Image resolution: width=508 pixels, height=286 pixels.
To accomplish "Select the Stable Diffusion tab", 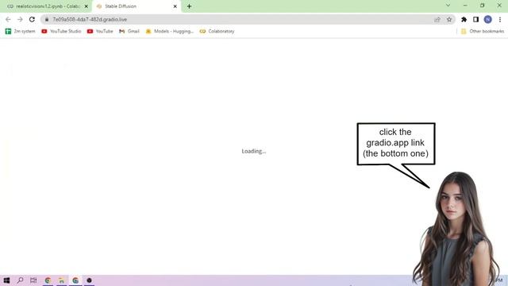I will [x=136, y=6].
